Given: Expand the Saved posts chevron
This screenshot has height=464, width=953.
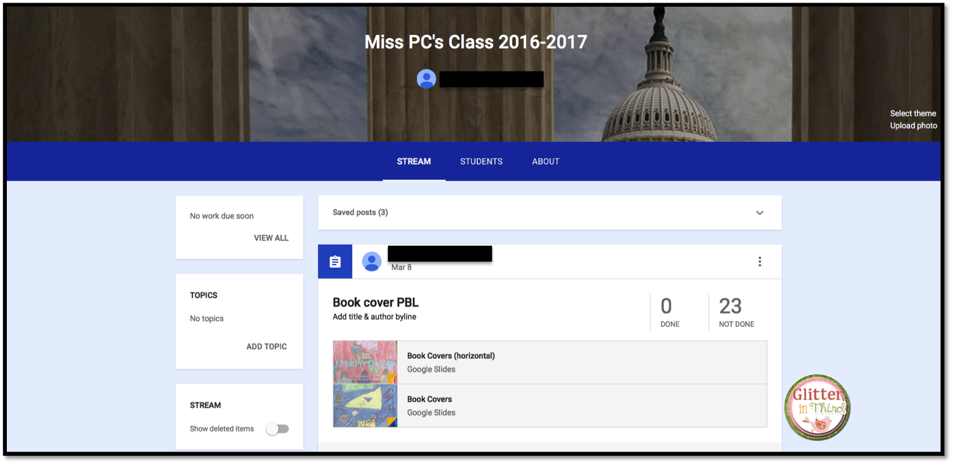Looking at the screenshot, I should [x=759, y=213].
